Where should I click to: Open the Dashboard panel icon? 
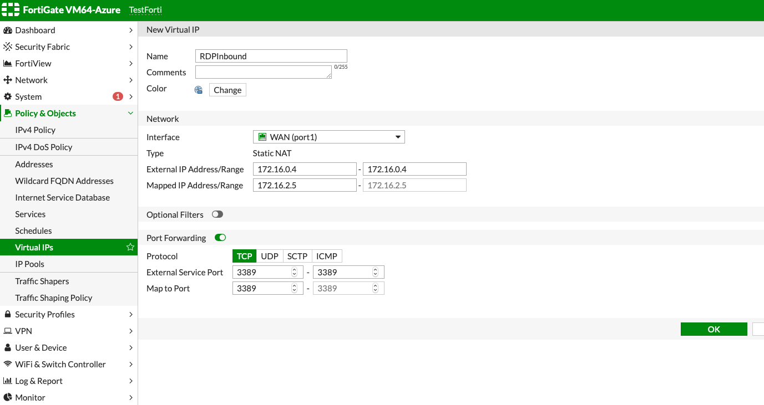[x=7, y=30]
